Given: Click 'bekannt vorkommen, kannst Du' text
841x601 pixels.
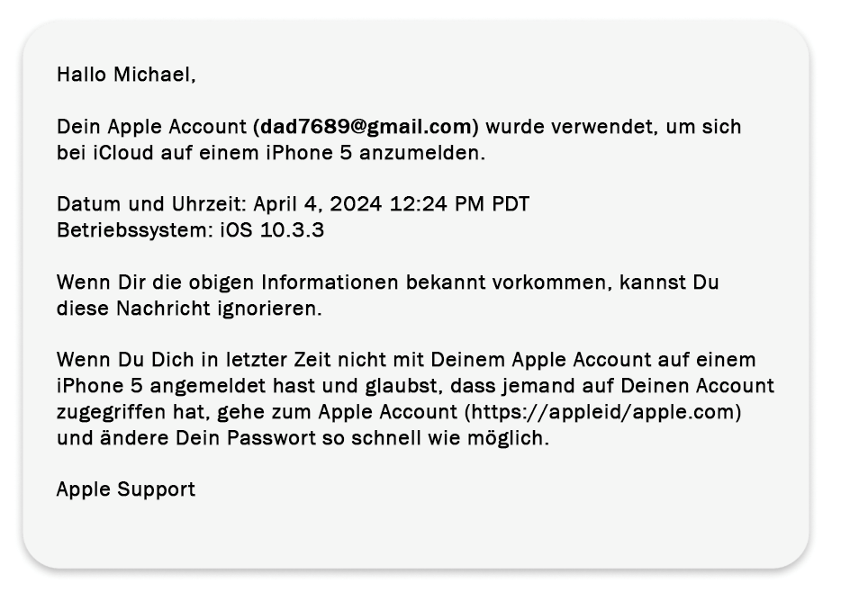Looking at the screenshot, I should (x=562, y=282).
